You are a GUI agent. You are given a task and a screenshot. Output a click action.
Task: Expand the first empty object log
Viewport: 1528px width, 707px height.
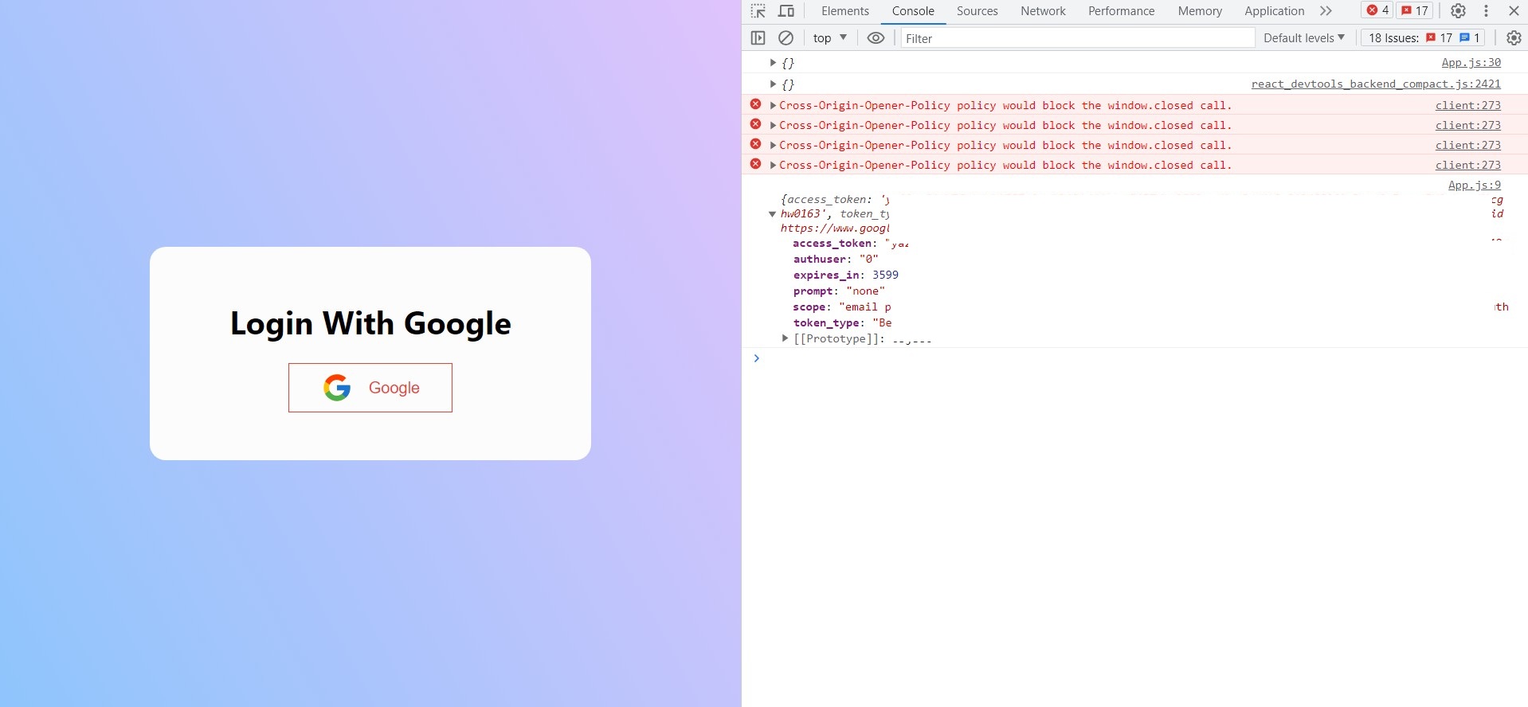coord(773,62)
